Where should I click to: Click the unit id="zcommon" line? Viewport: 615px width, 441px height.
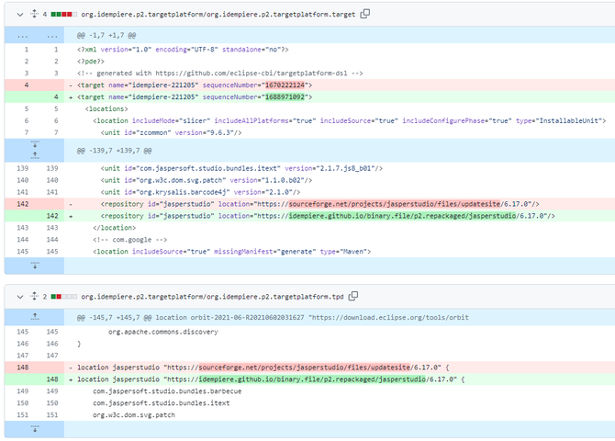tap(171, 132)
